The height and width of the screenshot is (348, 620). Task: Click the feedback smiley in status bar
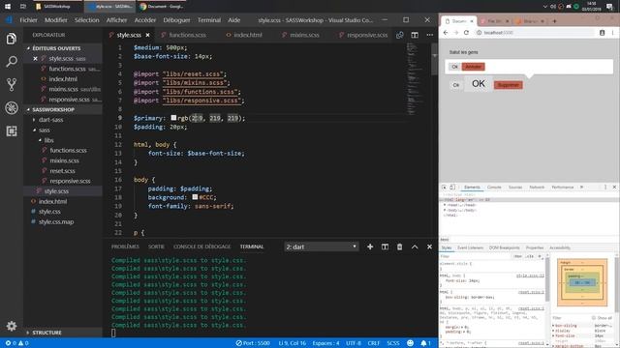click(x=410, y=343)
